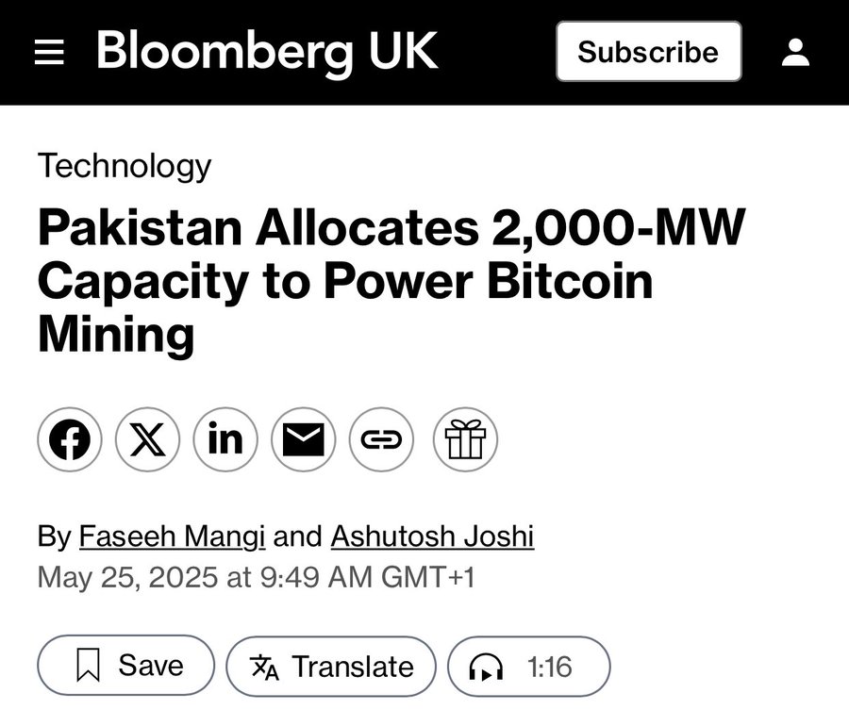Go to the Bloomberg UK homepage logo
The image size is (849, 726).
[x=267, y=51]
